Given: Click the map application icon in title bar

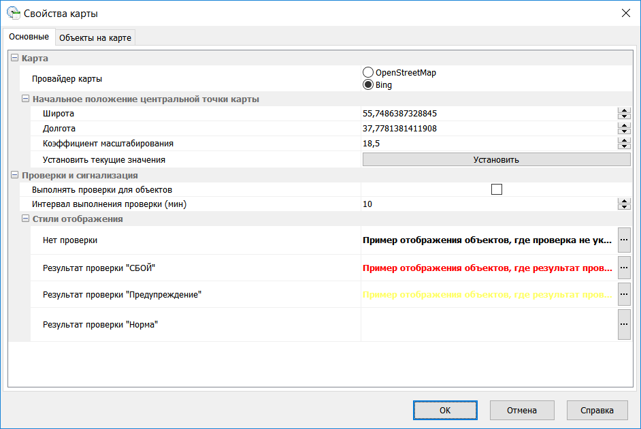Looking at the screenshot, I should click(x=12, y=12).
